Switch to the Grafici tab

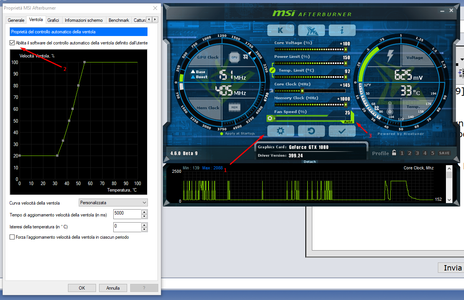tap(53, 20)
